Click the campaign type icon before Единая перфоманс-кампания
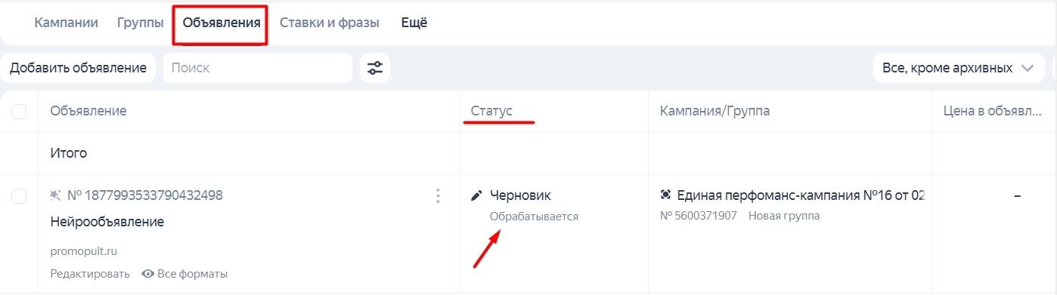The image size is (1057, 295). [x=665, y=195]
